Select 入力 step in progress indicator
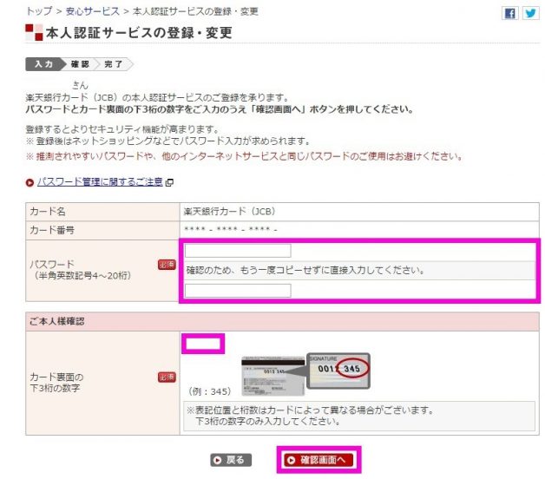This screenshot has width=545, height=479. (43, 64)
